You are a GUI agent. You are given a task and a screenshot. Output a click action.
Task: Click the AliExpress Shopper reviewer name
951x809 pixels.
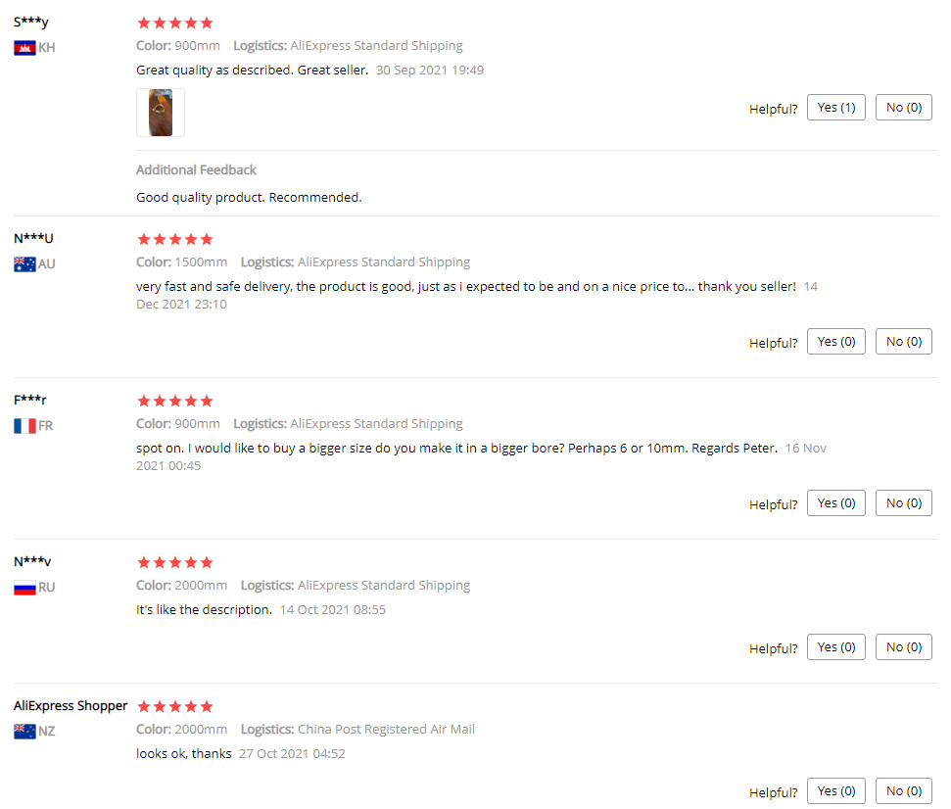click(71, 706)
